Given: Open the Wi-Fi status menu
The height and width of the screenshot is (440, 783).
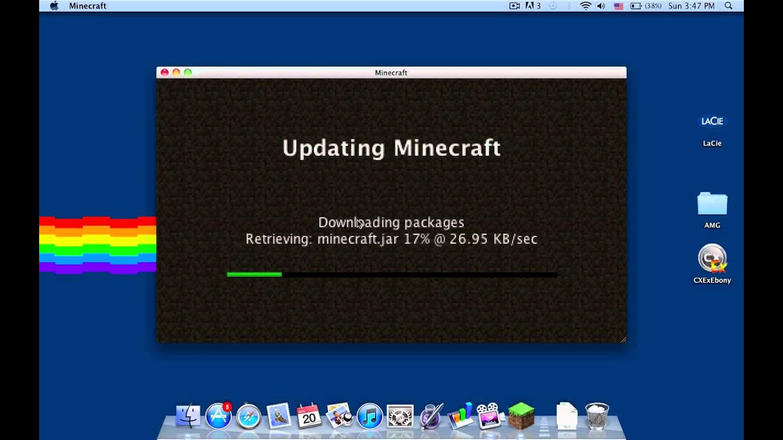Looking at the screenshot, I should pos(586,5).
